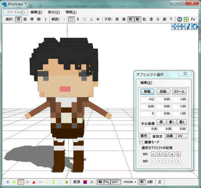
Task: Click the olive S-shaped status bar icon
Action: point(67,182)
